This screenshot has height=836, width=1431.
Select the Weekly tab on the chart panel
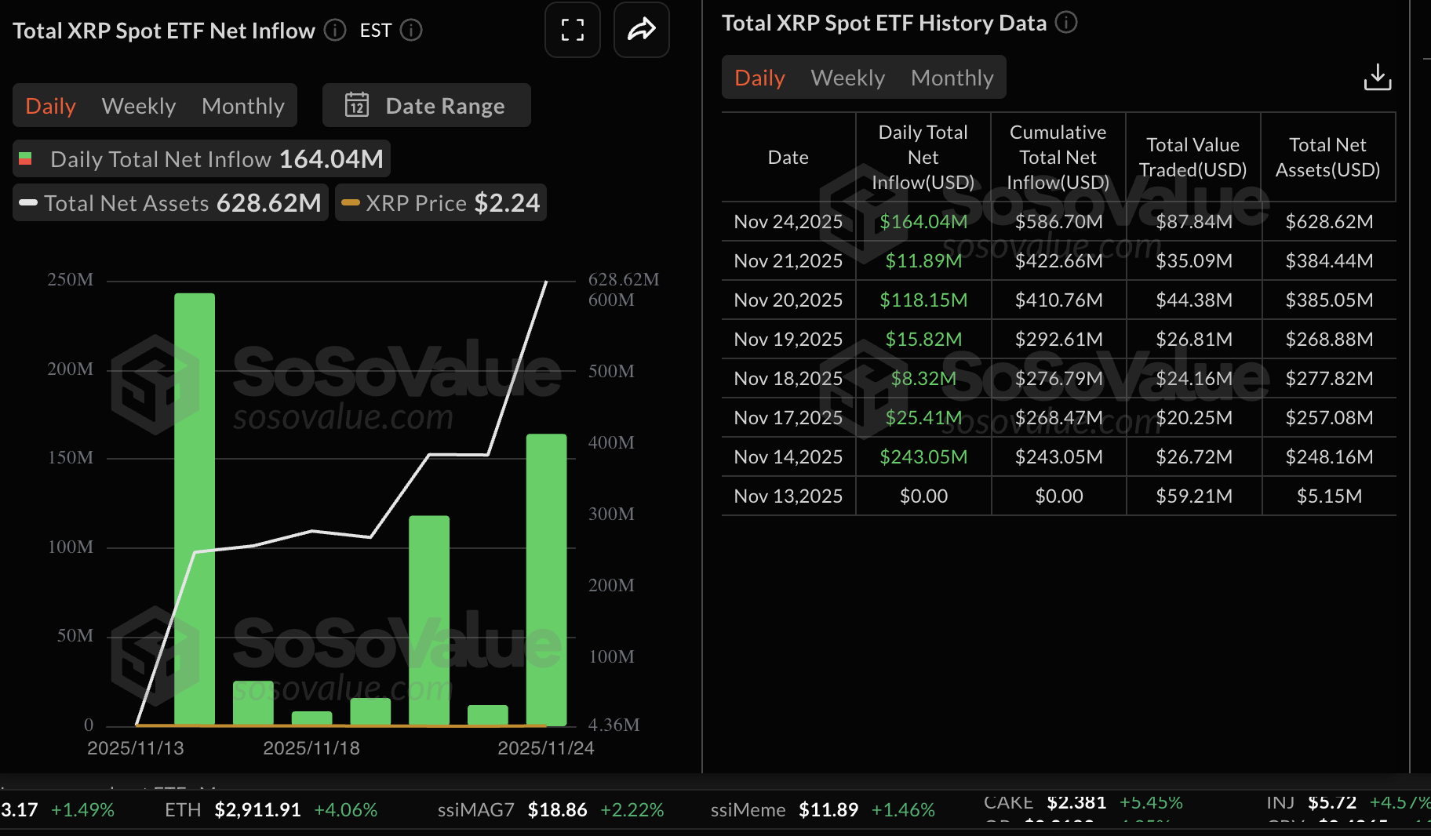click(138, 105)
